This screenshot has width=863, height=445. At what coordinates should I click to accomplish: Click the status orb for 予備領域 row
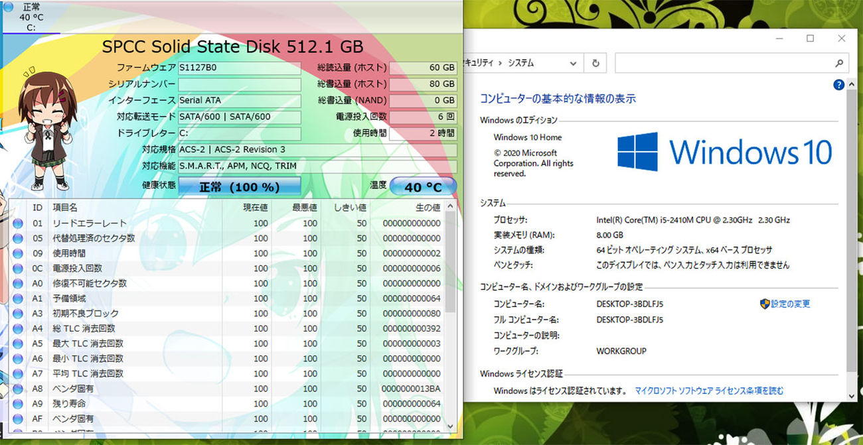[18, 298]
